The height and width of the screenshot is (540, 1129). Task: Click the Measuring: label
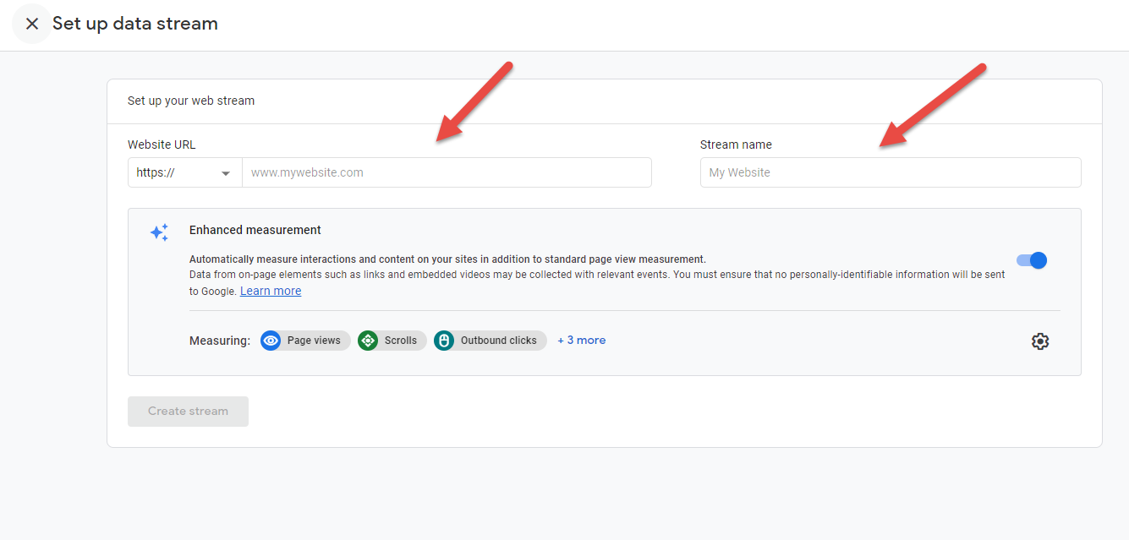(220, 341)
